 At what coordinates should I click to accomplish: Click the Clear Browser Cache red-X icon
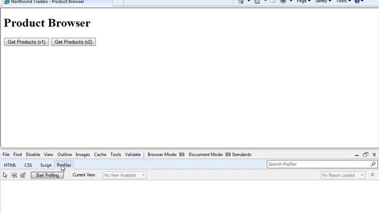coord(14,175)
